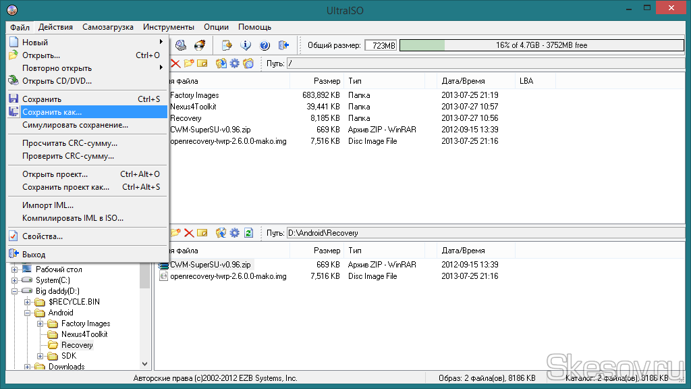
Task: Choose Открыть проект... menu entry
Action: point(87,174)
